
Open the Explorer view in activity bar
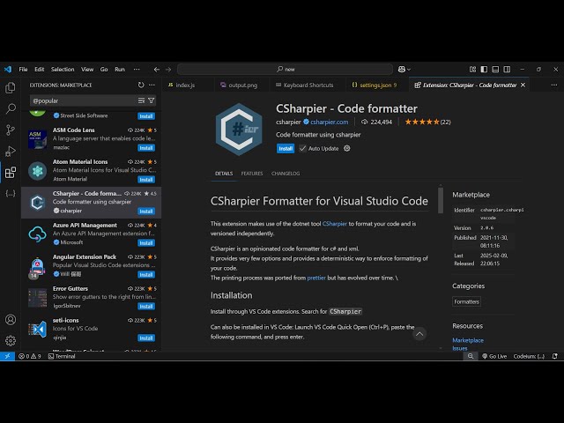pos(11,87)
